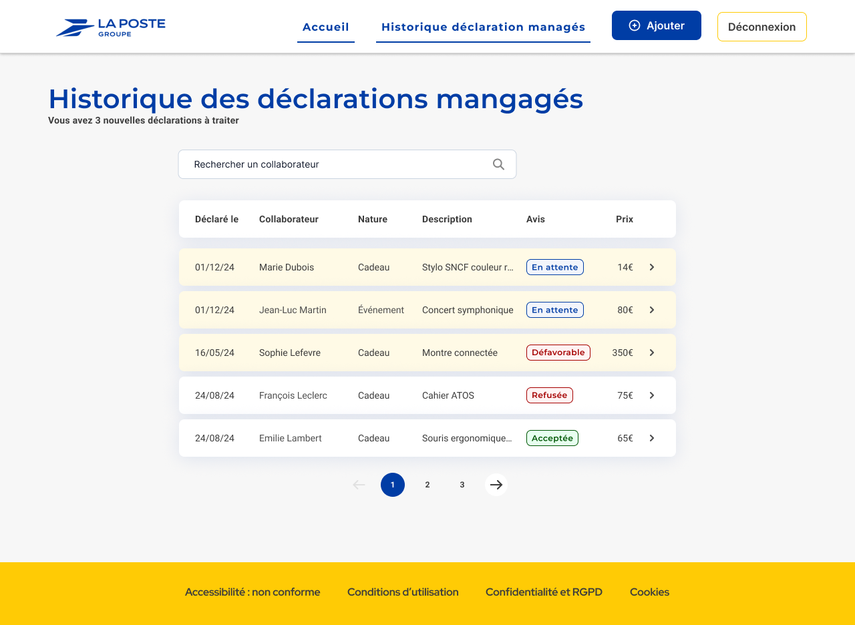Select page 3 in pagination

click(x=462, y=485)
